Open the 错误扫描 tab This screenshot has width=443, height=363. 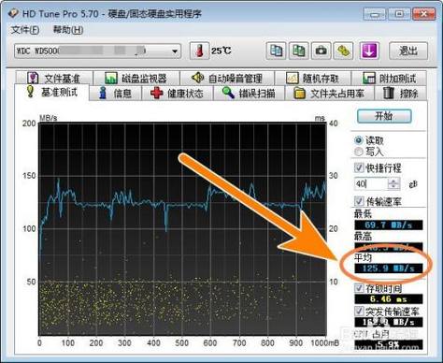249,93
